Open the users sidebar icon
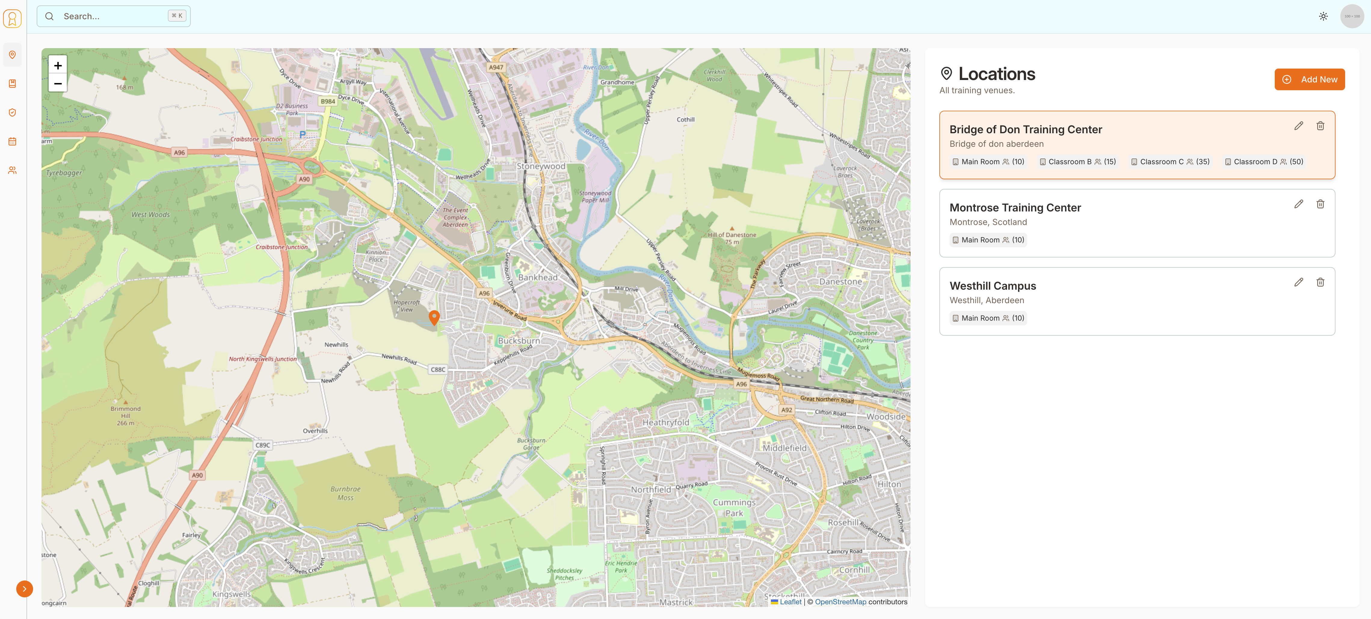 [12, 170]
